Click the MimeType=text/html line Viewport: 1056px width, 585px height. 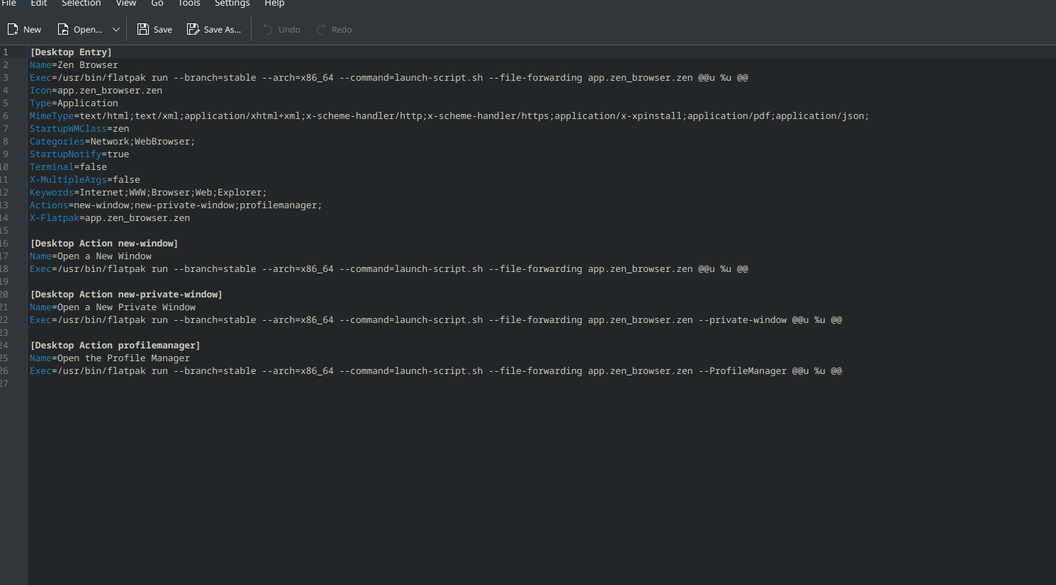click(449, 116)
